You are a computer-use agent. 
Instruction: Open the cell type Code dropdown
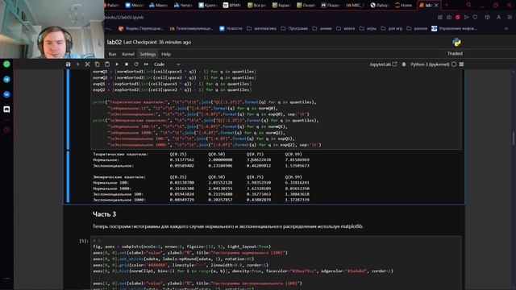click(x=167, y=64)
